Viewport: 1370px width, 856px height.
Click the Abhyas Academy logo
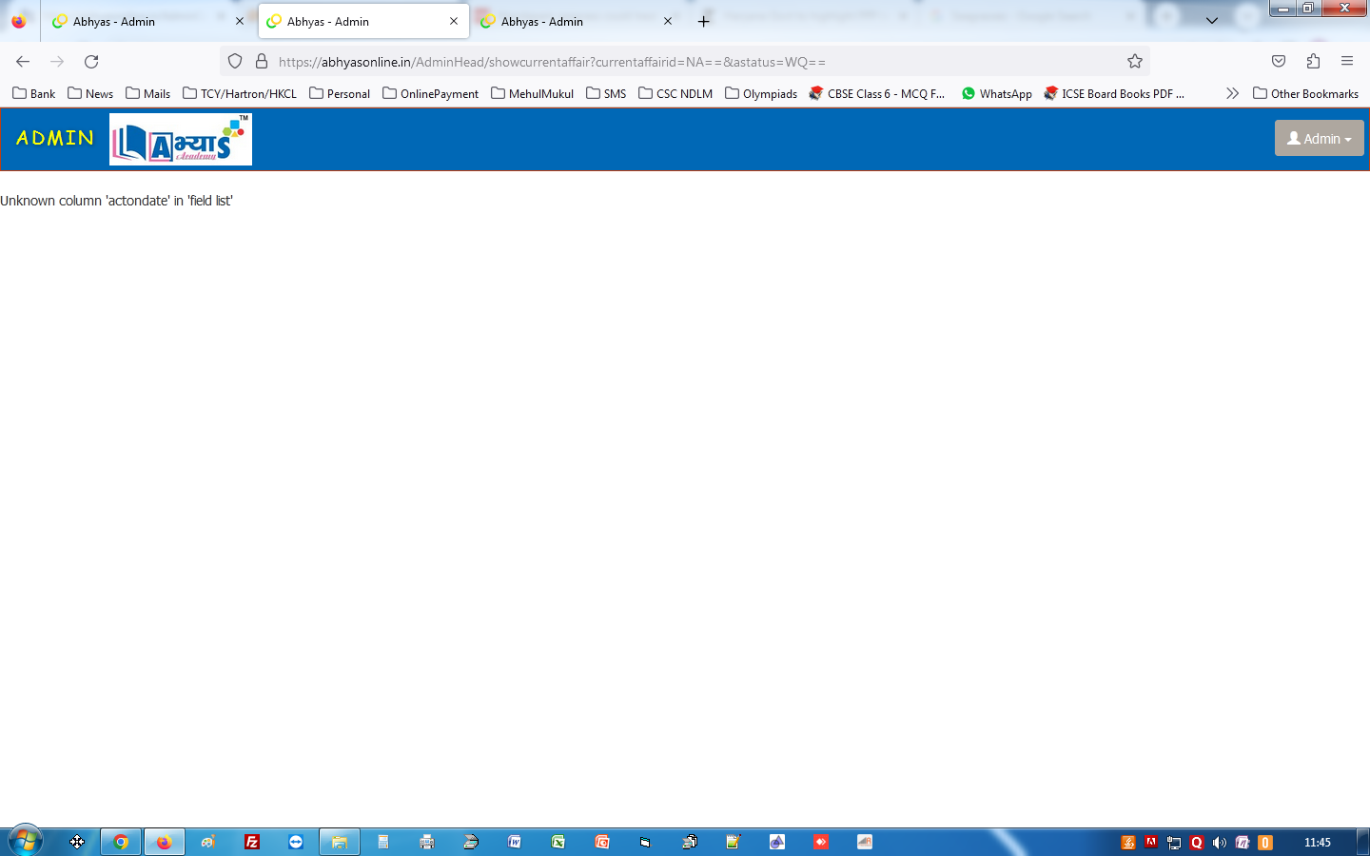click(181, 140)
